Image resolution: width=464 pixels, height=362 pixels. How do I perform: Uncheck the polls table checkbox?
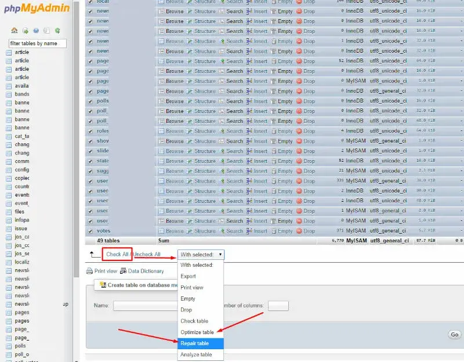coord(90,101)
